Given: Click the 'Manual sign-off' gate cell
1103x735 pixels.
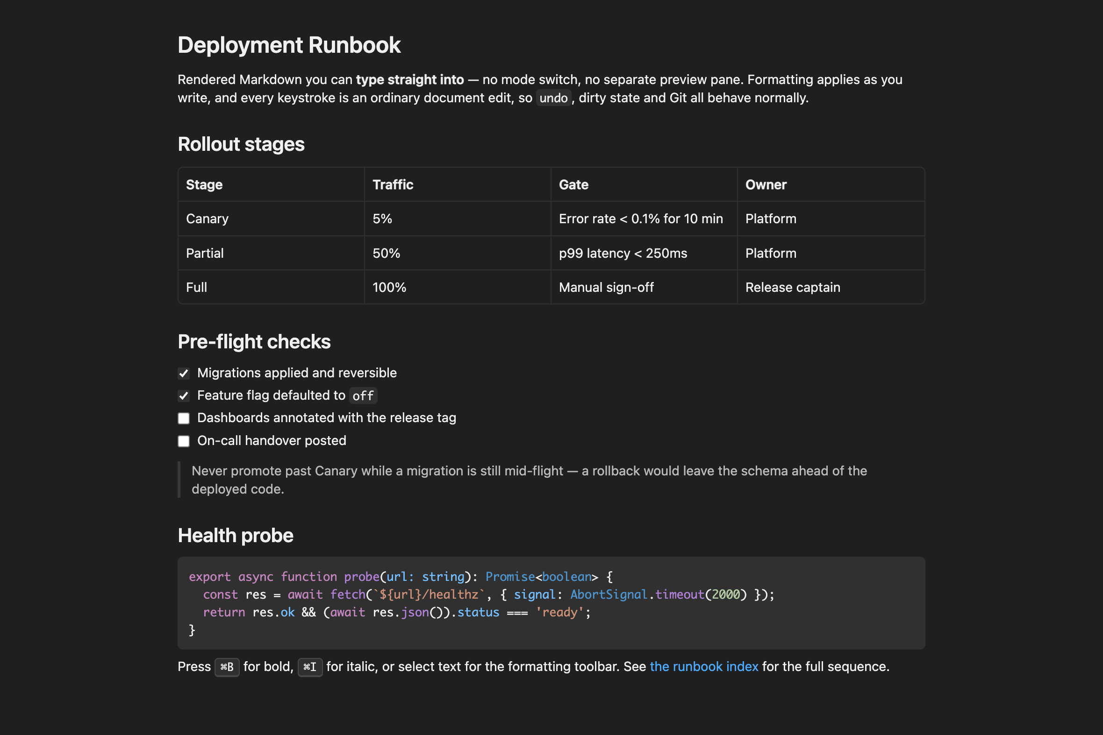Looking at the screenshot, I should [644, 287].
